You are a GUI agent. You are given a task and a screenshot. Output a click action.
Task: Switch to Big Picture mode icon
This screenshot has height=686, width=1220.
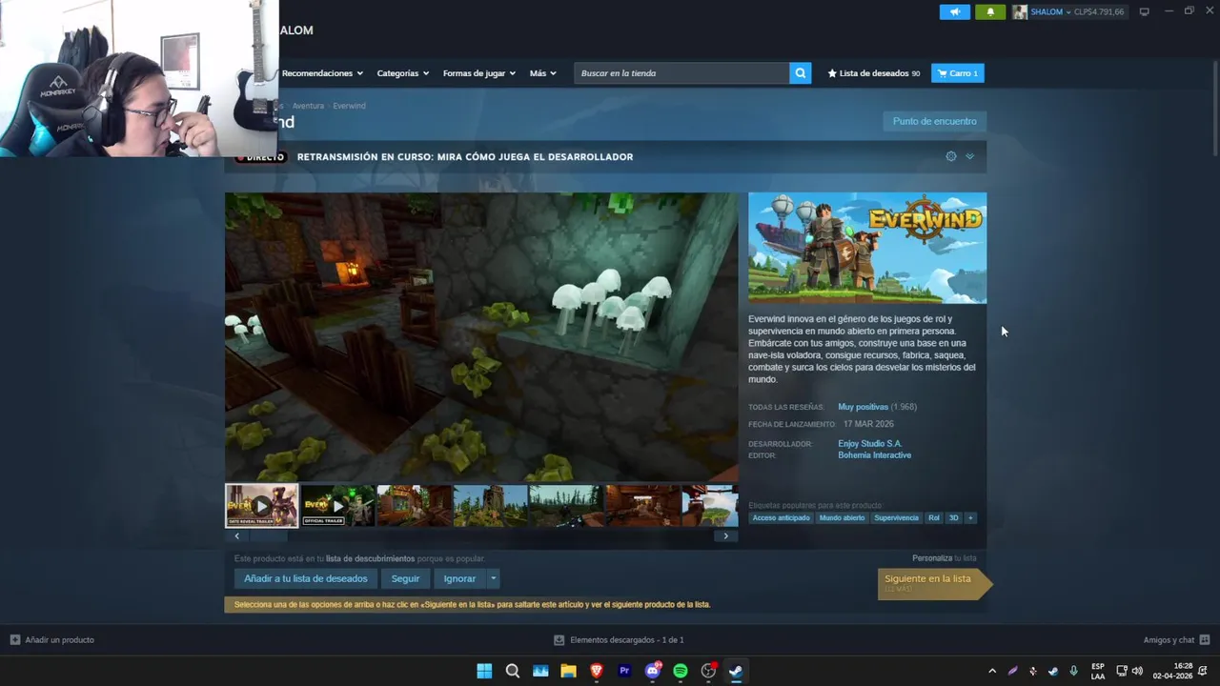[x=1144, y=11]
